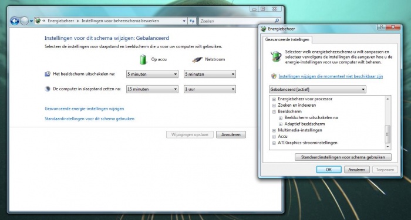
Task: Open 'Instellingen wijzigen die momenteel niet beschikbaar zijn'
Action: [x=331, y=76]
